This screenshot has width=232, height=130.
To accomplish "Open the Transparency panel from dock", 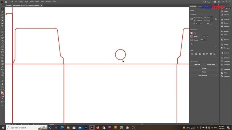I will tap(225, 48).
